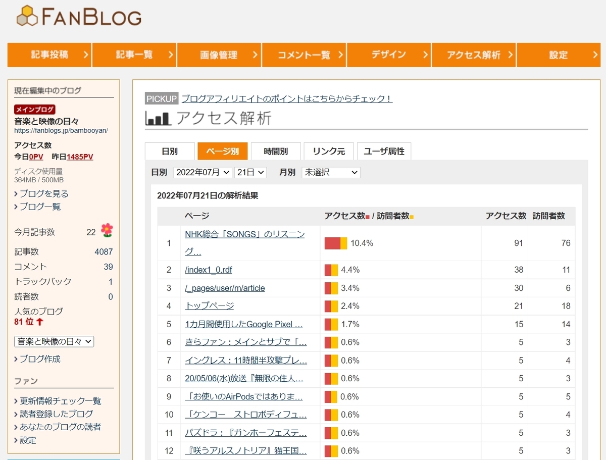
Task: Open the /index1_0.rdf page link
Action: click(x=209, y=270)
